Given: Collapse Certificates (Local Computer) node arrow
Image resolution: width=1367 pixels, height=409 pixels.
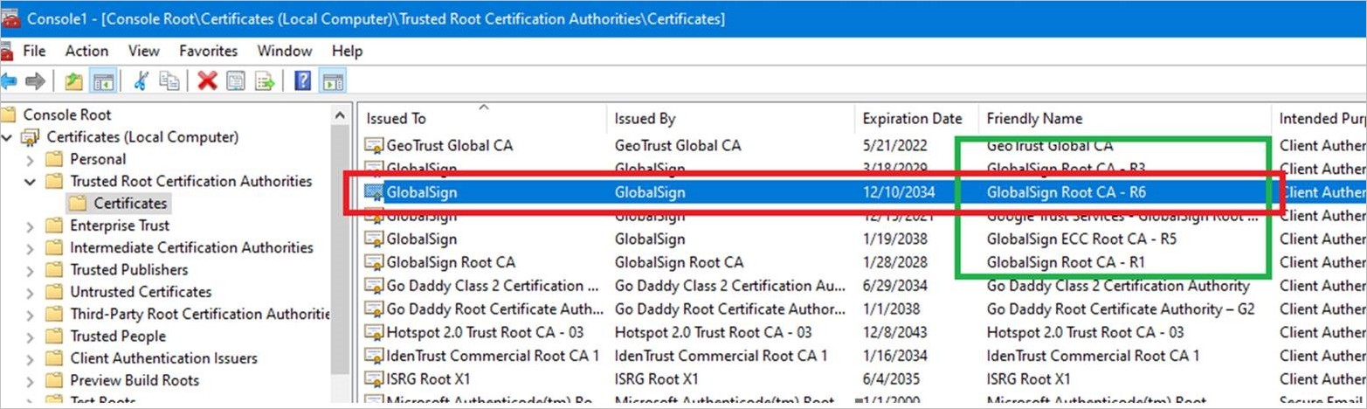Looking at the screenshot, I should pos(9,137).
